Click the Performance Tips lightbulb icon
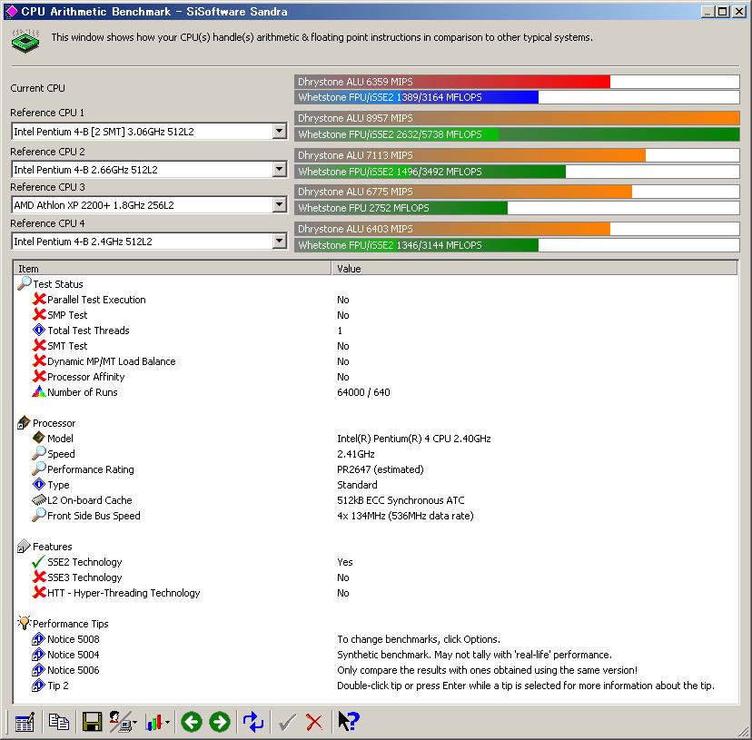This screenshot has width=752, height=740. [x=24, y=623]
